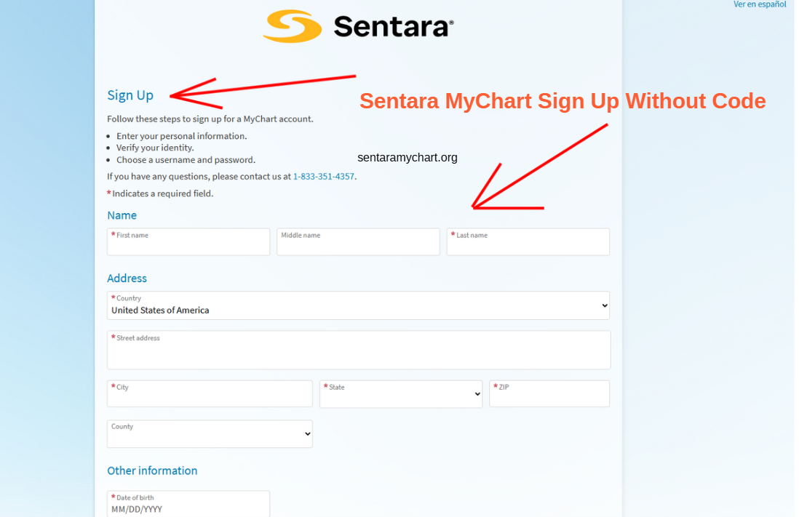Click the City input field
This screenshot has height=517, width=799.
click(210, 393)
